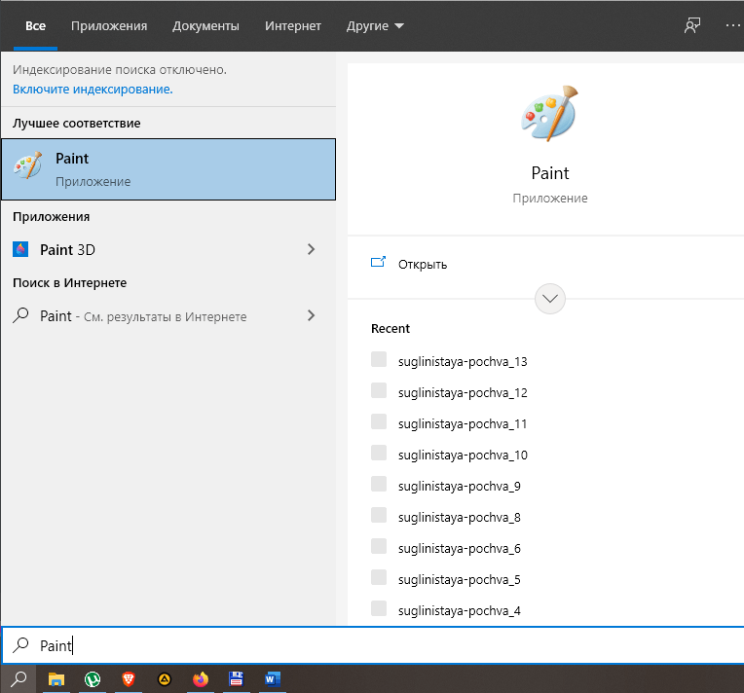Open the Paint best match result
Image resolution: width=744 pixels, height=693 pixels.
(168, 169)
